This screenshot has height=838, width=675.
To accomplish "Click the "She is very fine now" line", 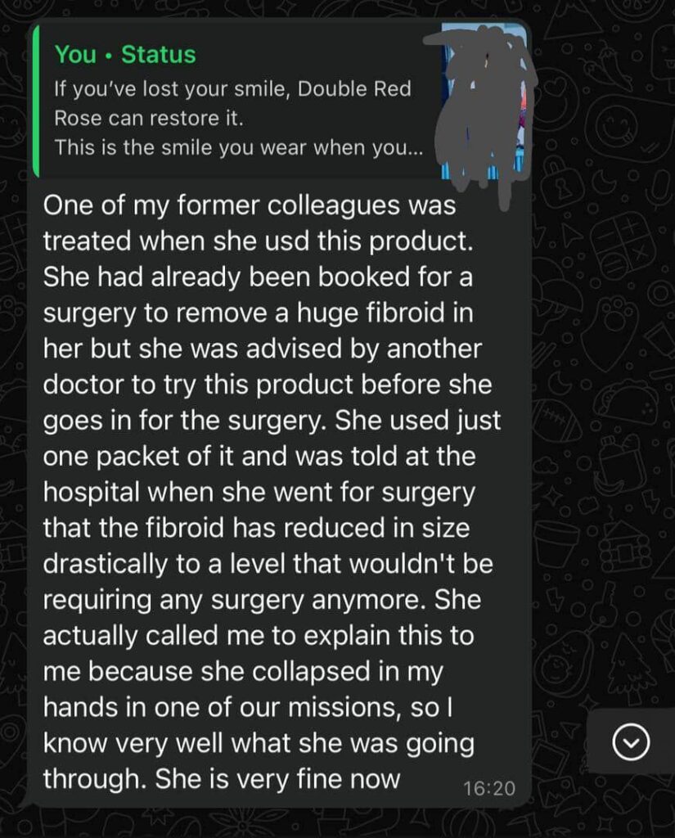I will (221, 777).
